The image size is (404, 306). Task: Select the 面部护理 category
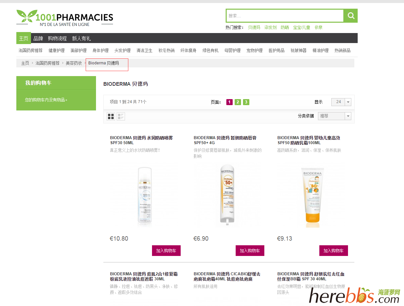[79, 50]
